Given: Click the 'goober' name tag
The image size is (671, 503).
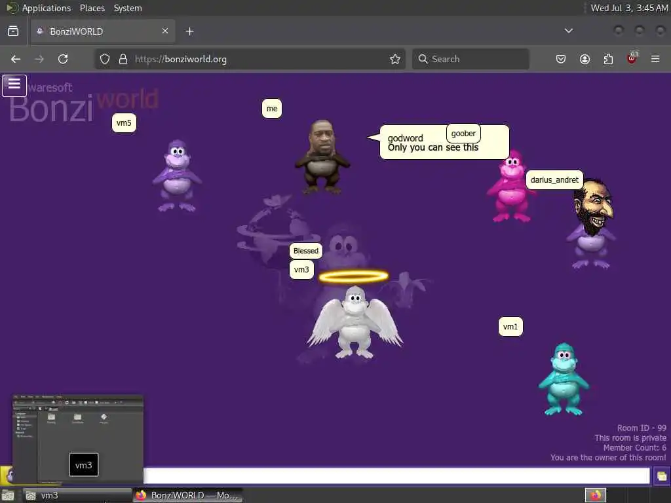Looking at the screenshot, I should tap(463, 134).
